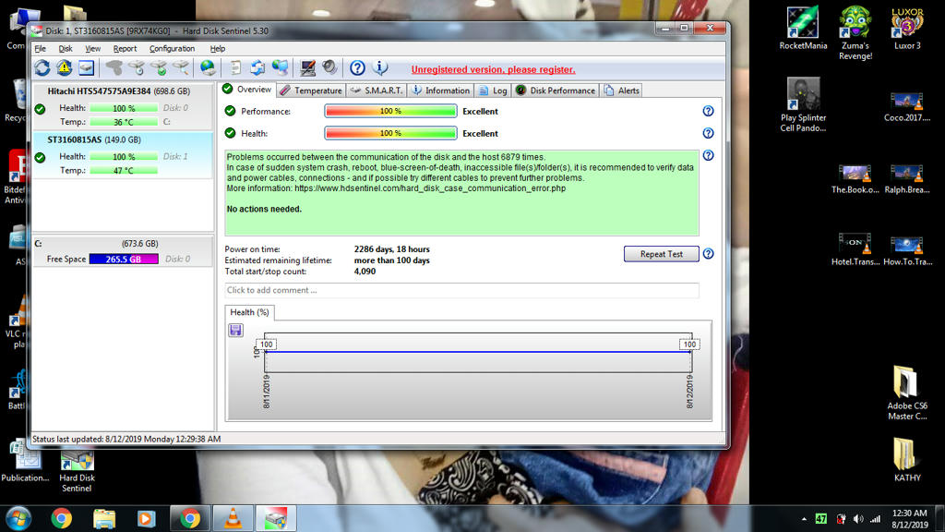Click the speaker sound toolbar icon
Screen dimensions: 945x532
tap(329, 67)
